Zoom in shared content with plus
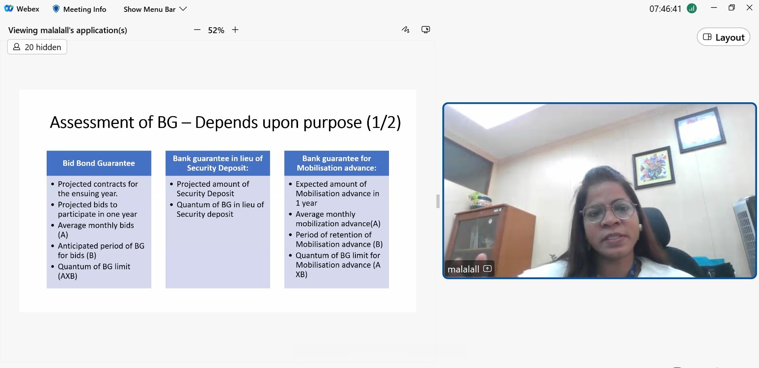This screenshot has height=368, width=759. point(235,30)
